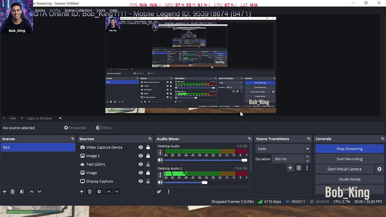
Task: Open preview scale dropdown arrow
Action: point(60,118)
